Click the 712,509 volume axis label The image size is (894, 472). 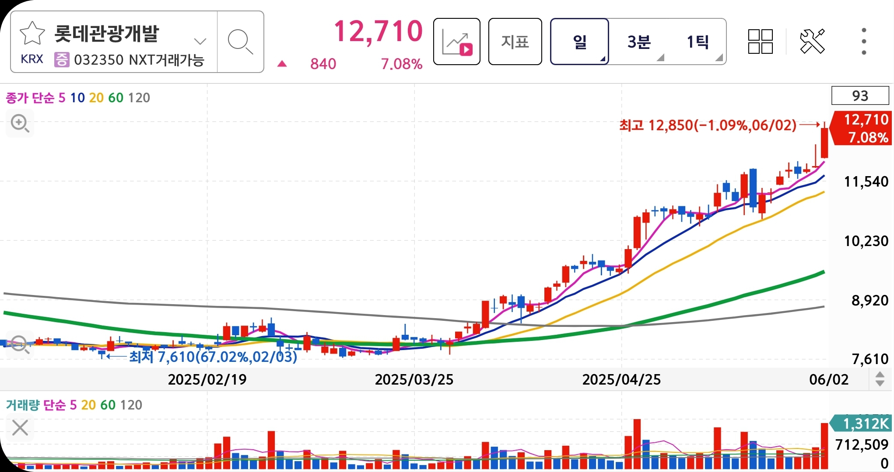(x=862, y=445)
